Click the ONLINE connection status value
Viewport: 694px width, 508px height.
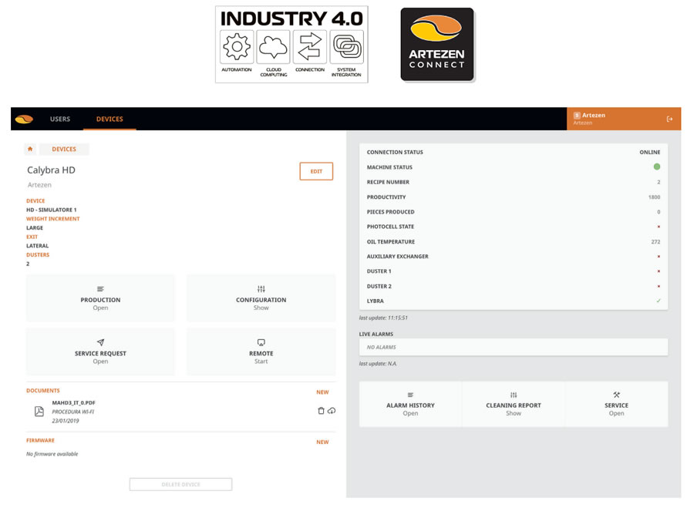pyautogui.click(x=650, y=152)
